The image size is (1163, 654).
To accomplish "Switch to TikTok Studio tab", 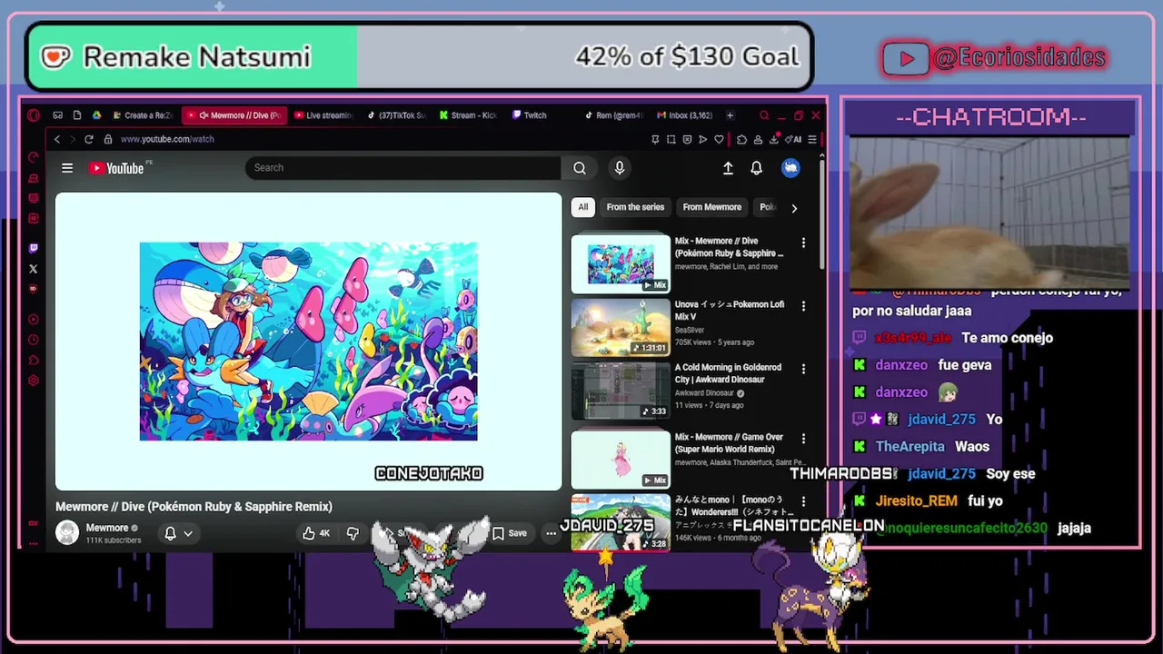I will 396,115.
